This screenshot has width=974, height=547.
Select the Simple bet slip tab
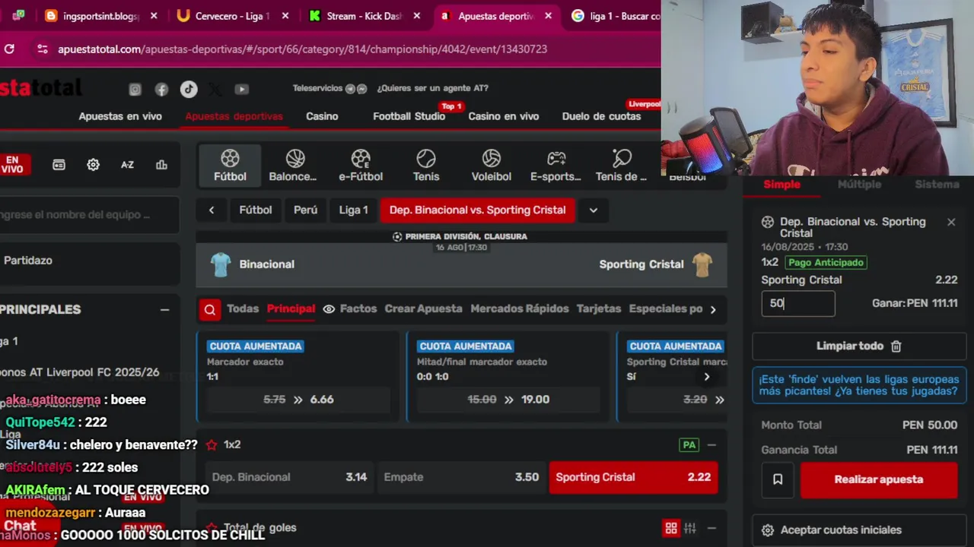[782, 185]
